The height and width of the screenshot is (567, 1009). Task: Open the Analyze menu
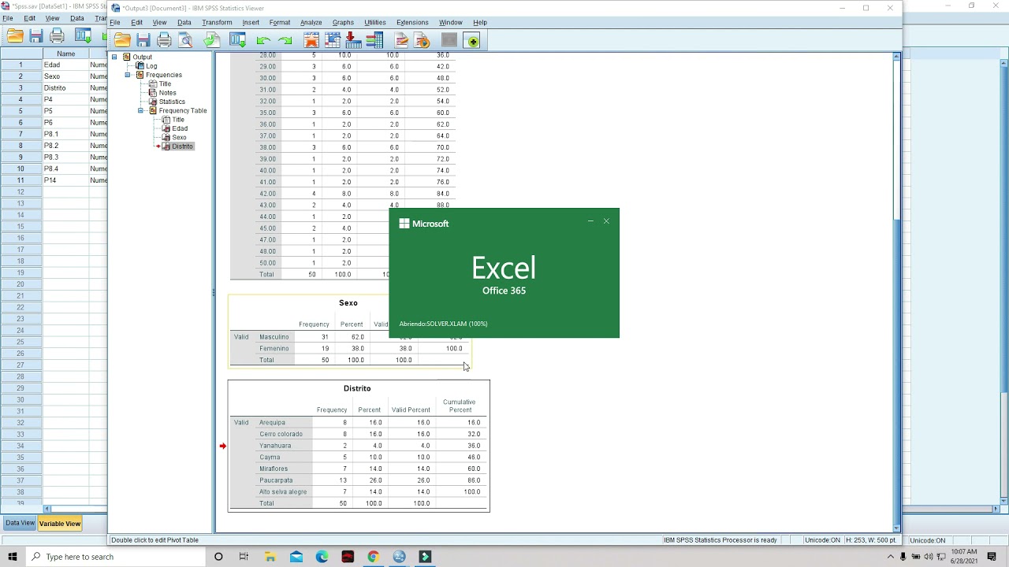tap(311, 22)
